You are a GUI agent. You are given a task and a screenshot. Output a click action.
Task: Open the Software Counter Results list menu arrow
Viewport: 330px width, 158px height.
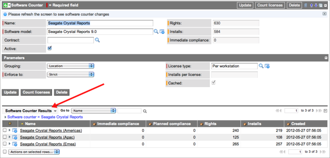55,111
